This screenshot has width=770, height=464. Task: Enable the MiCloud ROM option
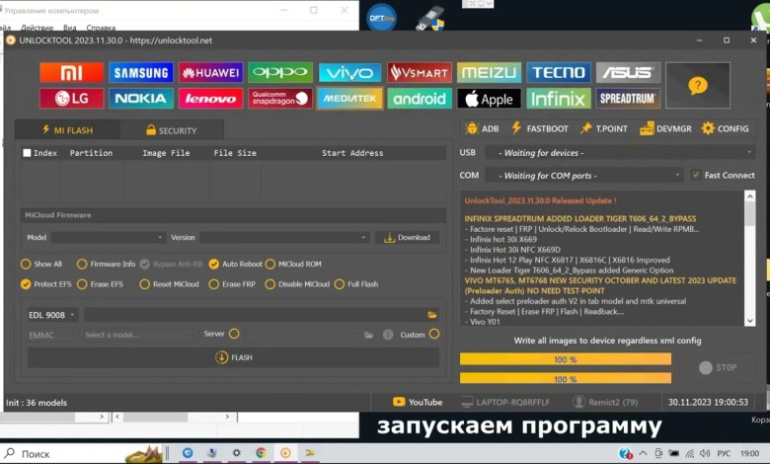270,265
